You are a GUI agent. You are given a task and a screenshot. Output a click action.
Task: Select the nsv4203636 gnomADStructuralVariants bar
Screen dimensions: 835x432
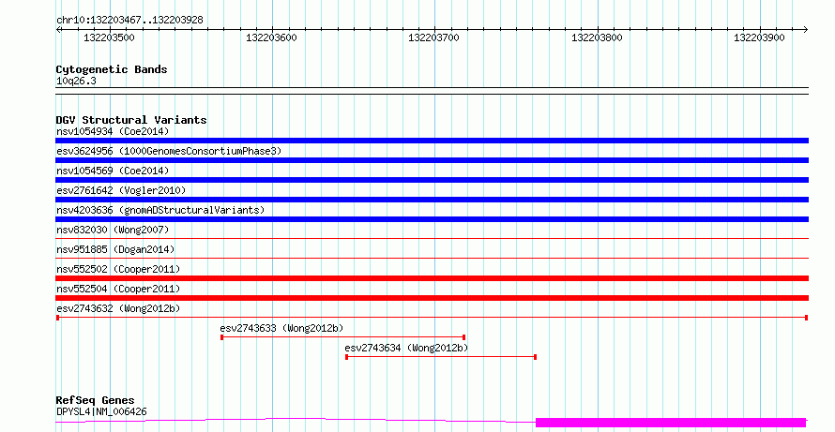[432, 219]
